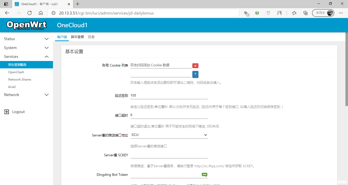Open Server酱 push interface dropdown

tap(169, 135)
